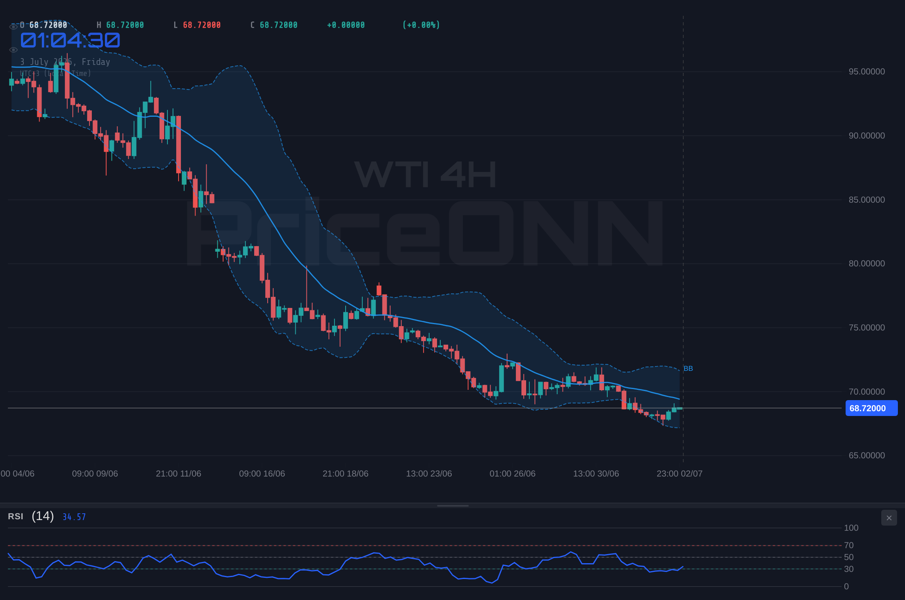Click the Open value 68.72000

coord(48,25)
